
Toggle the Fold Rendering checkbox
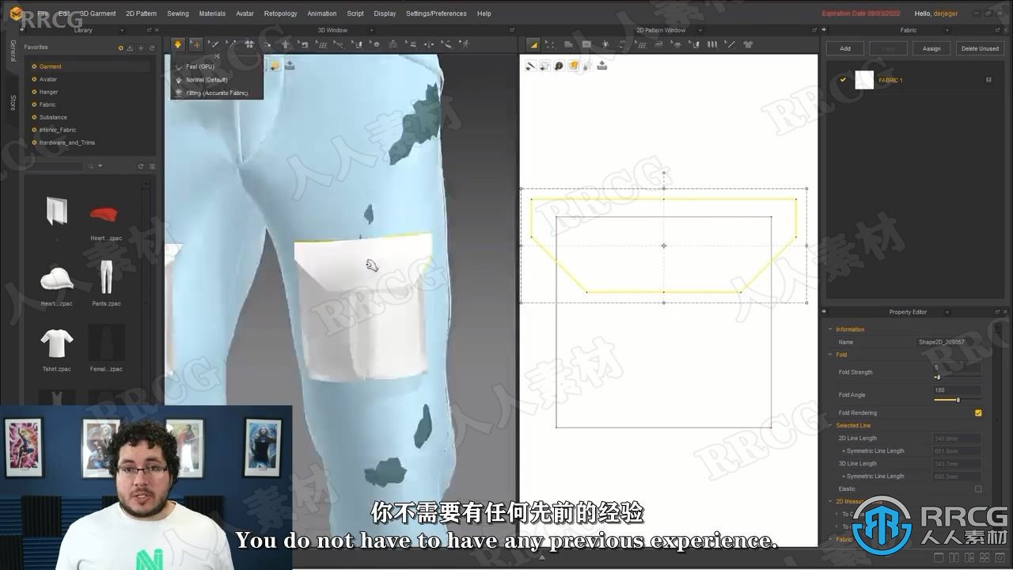[x=978, y=412]
